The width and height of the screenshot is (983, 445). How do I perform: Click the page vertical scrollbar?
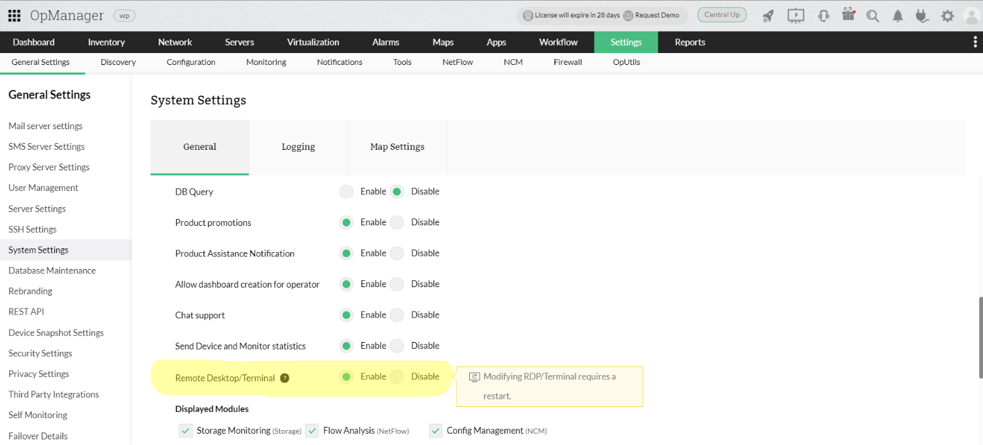pos(981,337)
